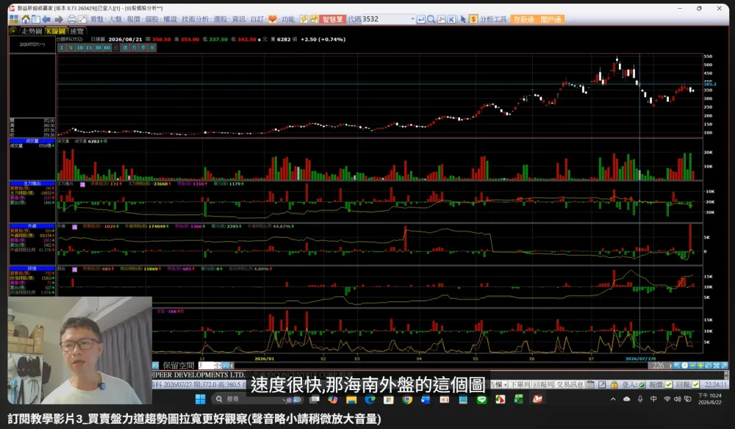Open the heart favorites icon
Viewport: 735px width, 429px height.
(x=273, y=19)
